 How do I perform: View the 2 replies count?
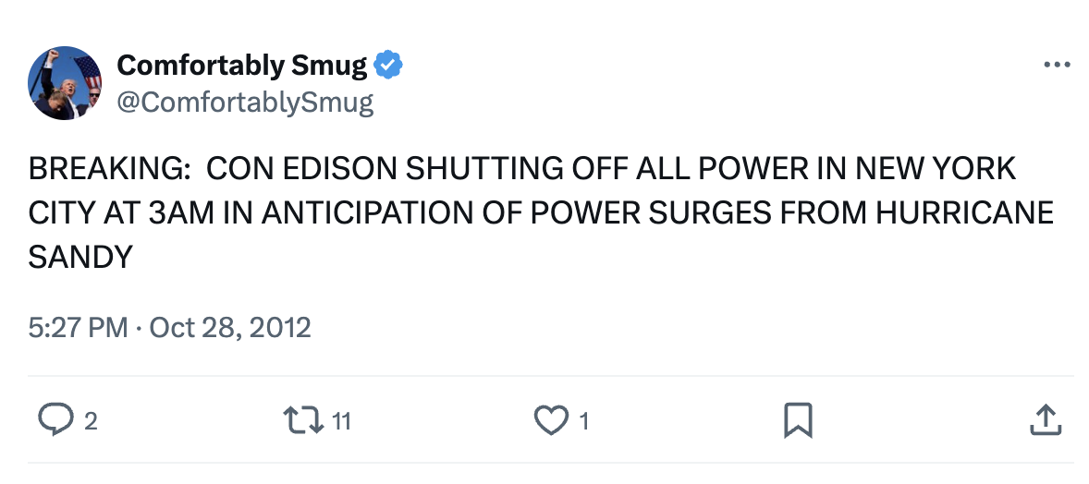point(91,421)
